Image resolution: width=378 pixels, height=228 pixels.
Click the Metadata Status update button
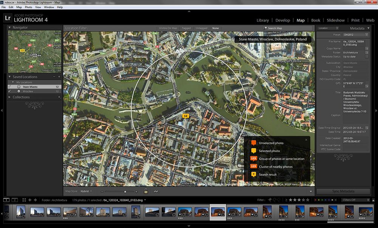[x=367, y=56]
